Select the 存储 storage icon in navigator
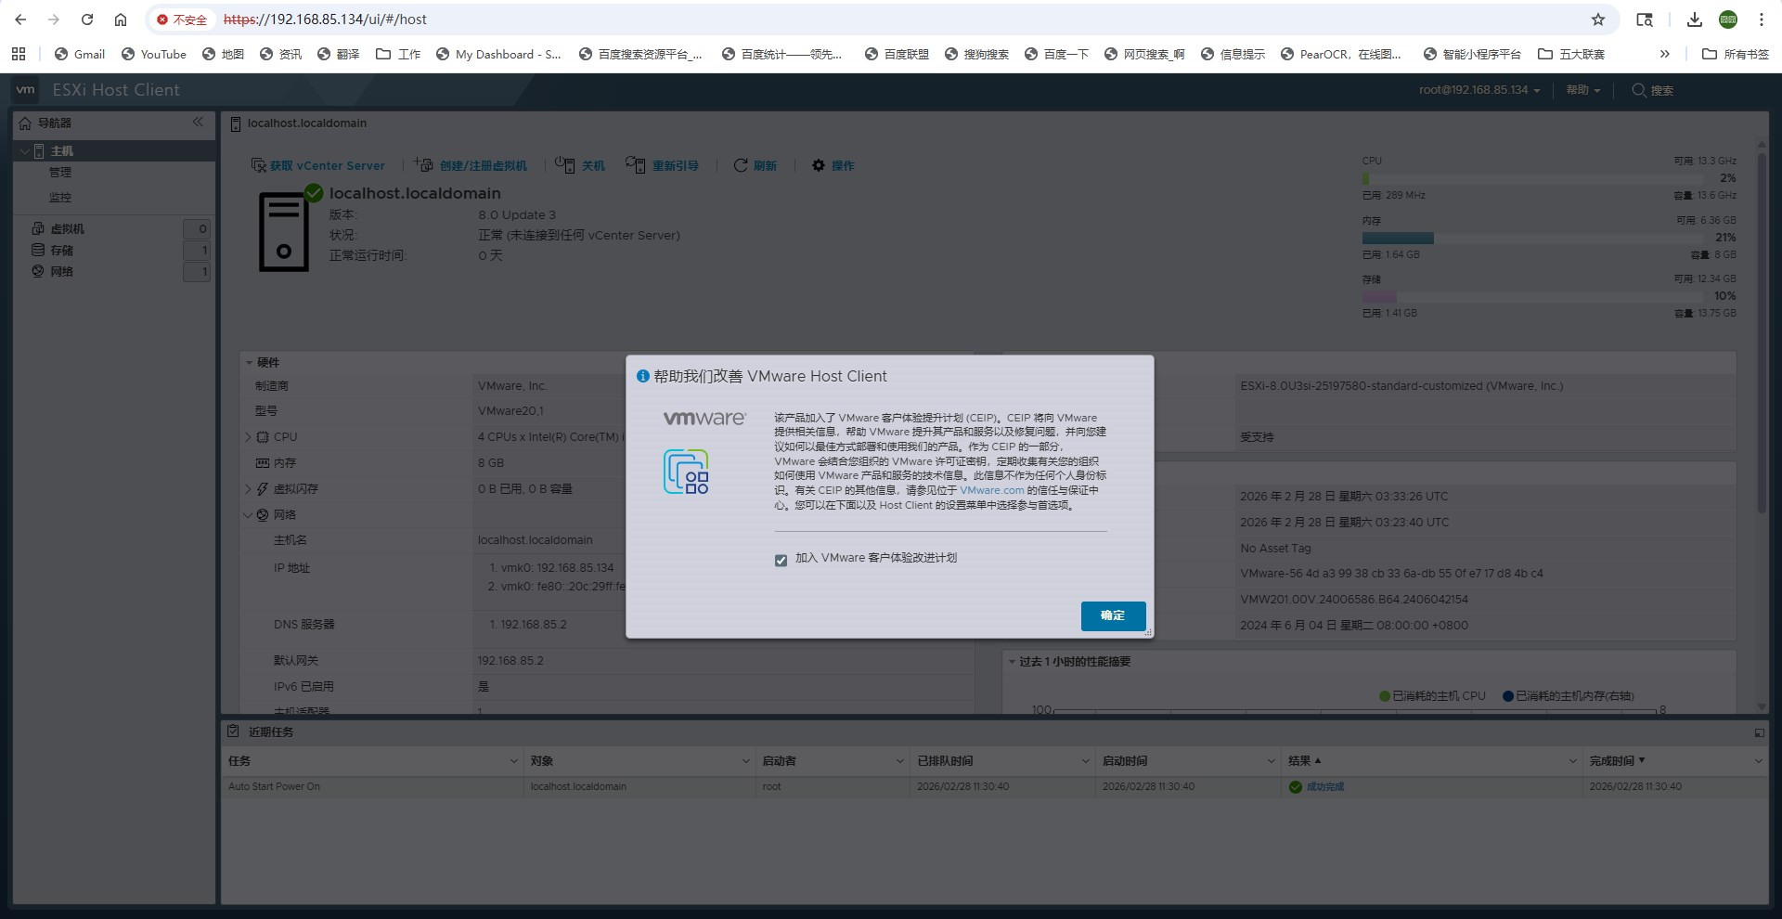The height and width of the screenshot is (919, 1782). coord(37,250)
